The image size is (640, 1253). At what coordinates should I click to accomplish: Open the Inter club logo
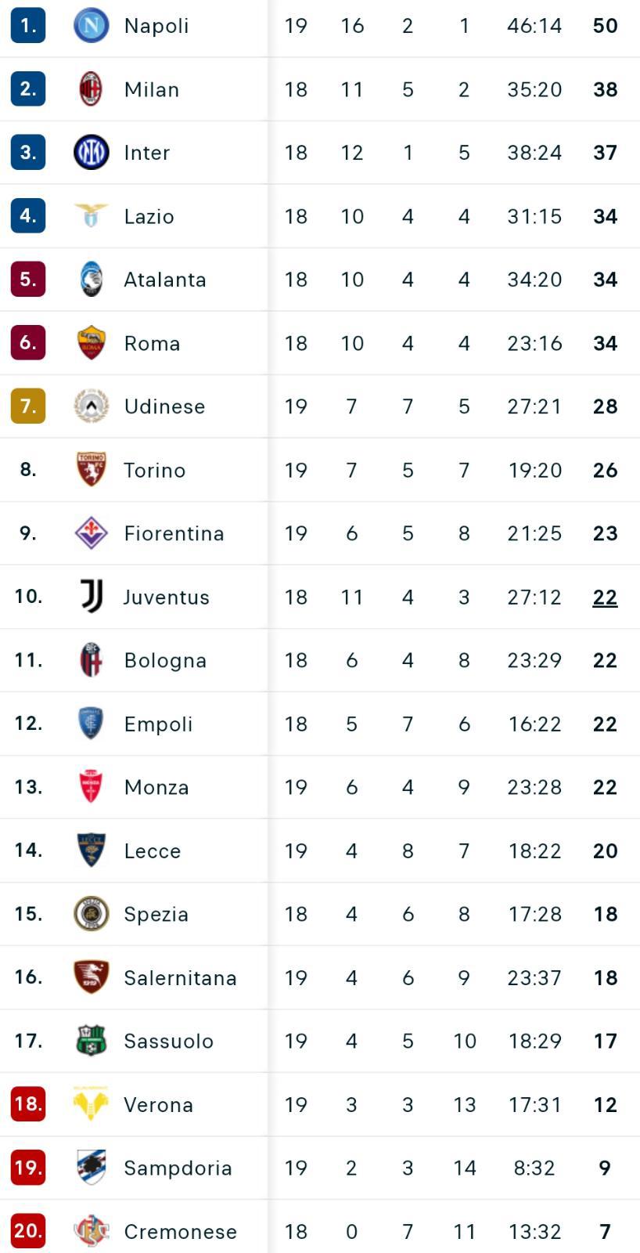pyautogui.click(x=91, y=153)
